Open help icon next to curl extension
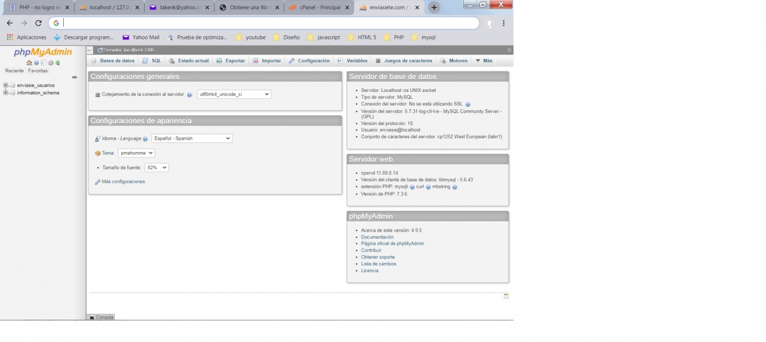Image resolution: width=766 pixels, height=342 pixels. tap(428, 187)
